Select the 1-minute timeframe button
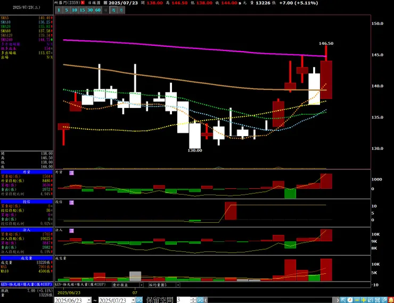The width and height of the screenshot is (394, 303). point(59,10)
